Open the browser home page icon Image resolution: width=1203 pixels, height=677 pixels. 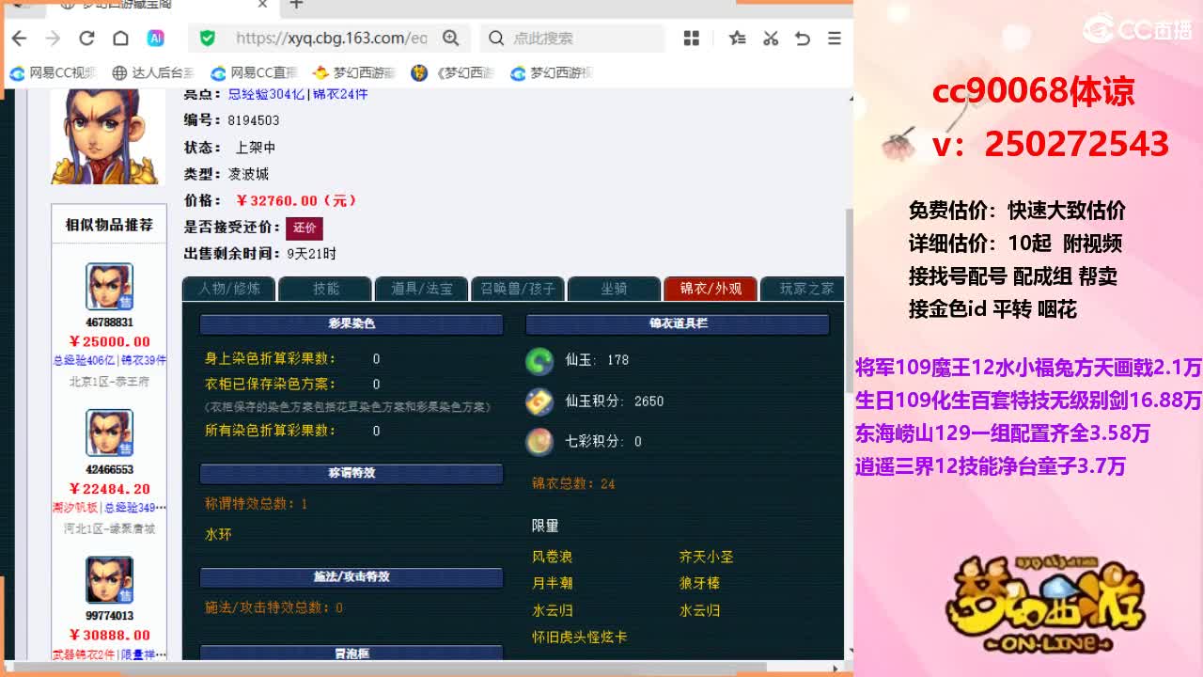pos(120,39)
